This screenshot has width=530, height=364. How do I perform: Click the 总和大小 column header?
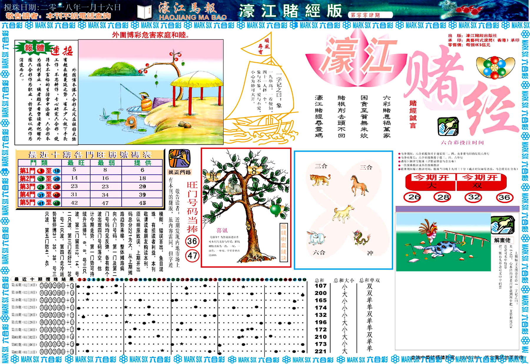(x=344, y=280)
